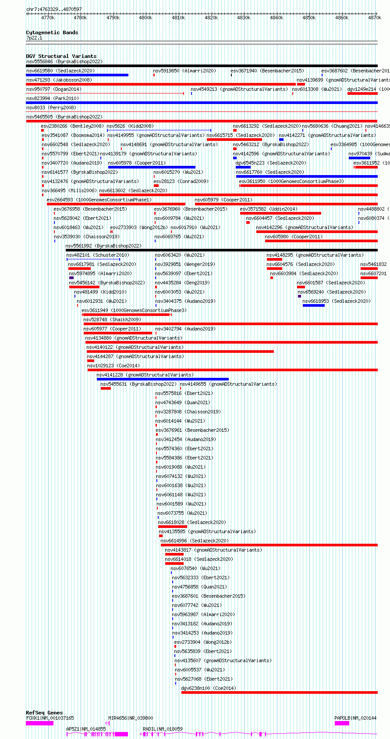Click esv2380266 (Bentley2008) label
Viewport: 390px width, 739px height.
(72, 126)
